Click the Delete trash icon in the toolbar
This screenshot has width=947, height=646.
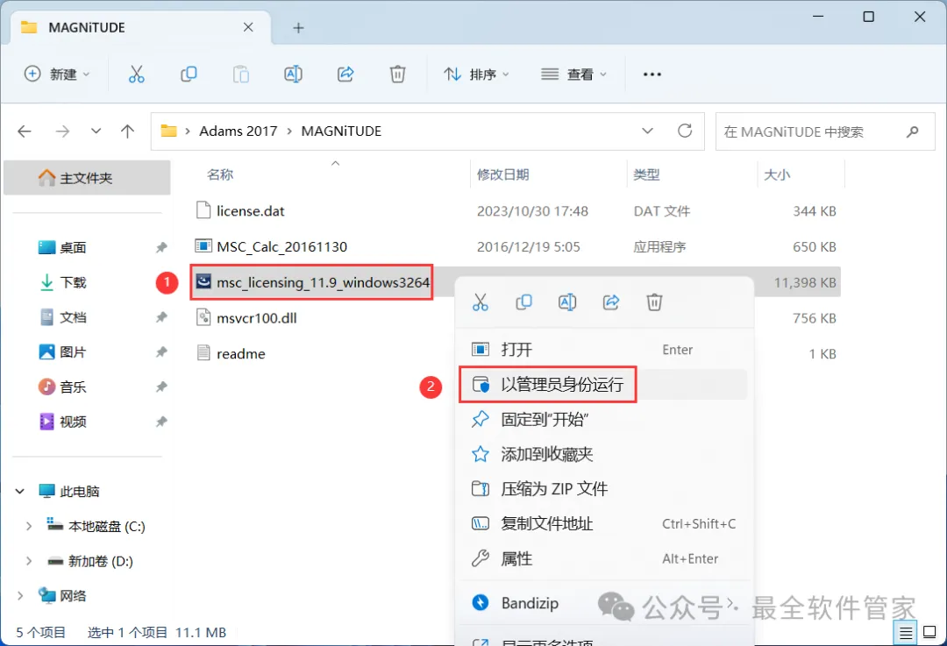point(397,75)
